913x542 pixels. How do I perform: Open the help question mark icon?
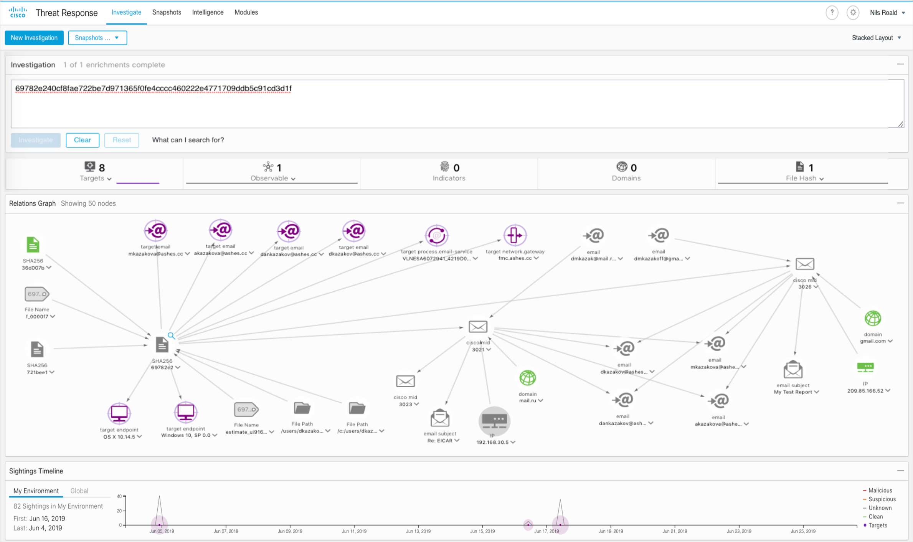click(832, 13)
